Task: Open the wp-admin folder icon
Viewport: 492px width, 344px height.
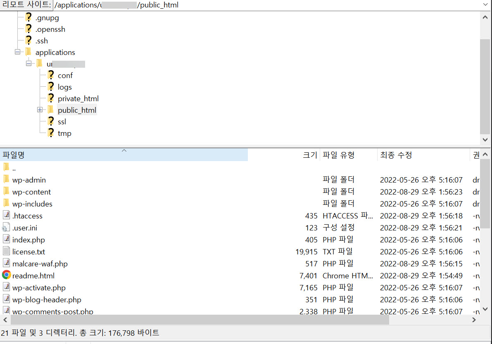Action: click(x=7, y=180)
